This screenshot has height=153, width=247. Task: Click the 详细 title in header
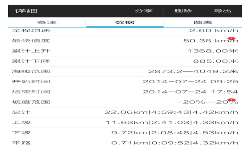[x=26, y=11]
